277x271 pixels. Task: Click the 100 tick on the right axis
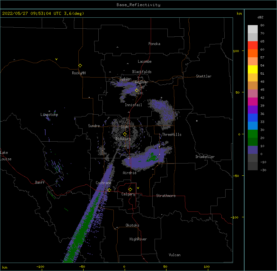[x=236, y=51]
